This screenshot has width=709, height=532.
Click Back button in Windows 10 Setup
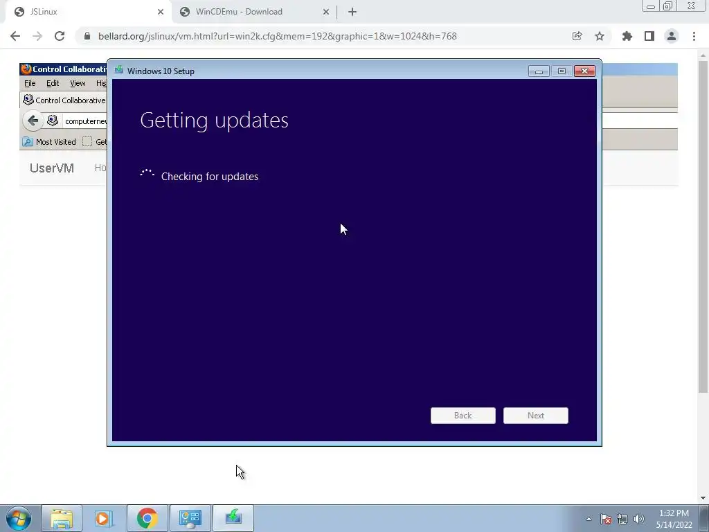pos(463,416)
